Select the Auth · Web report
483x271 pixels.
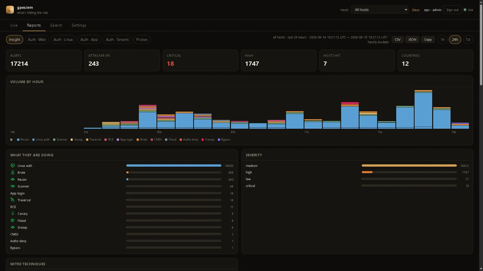pos(37,39)
